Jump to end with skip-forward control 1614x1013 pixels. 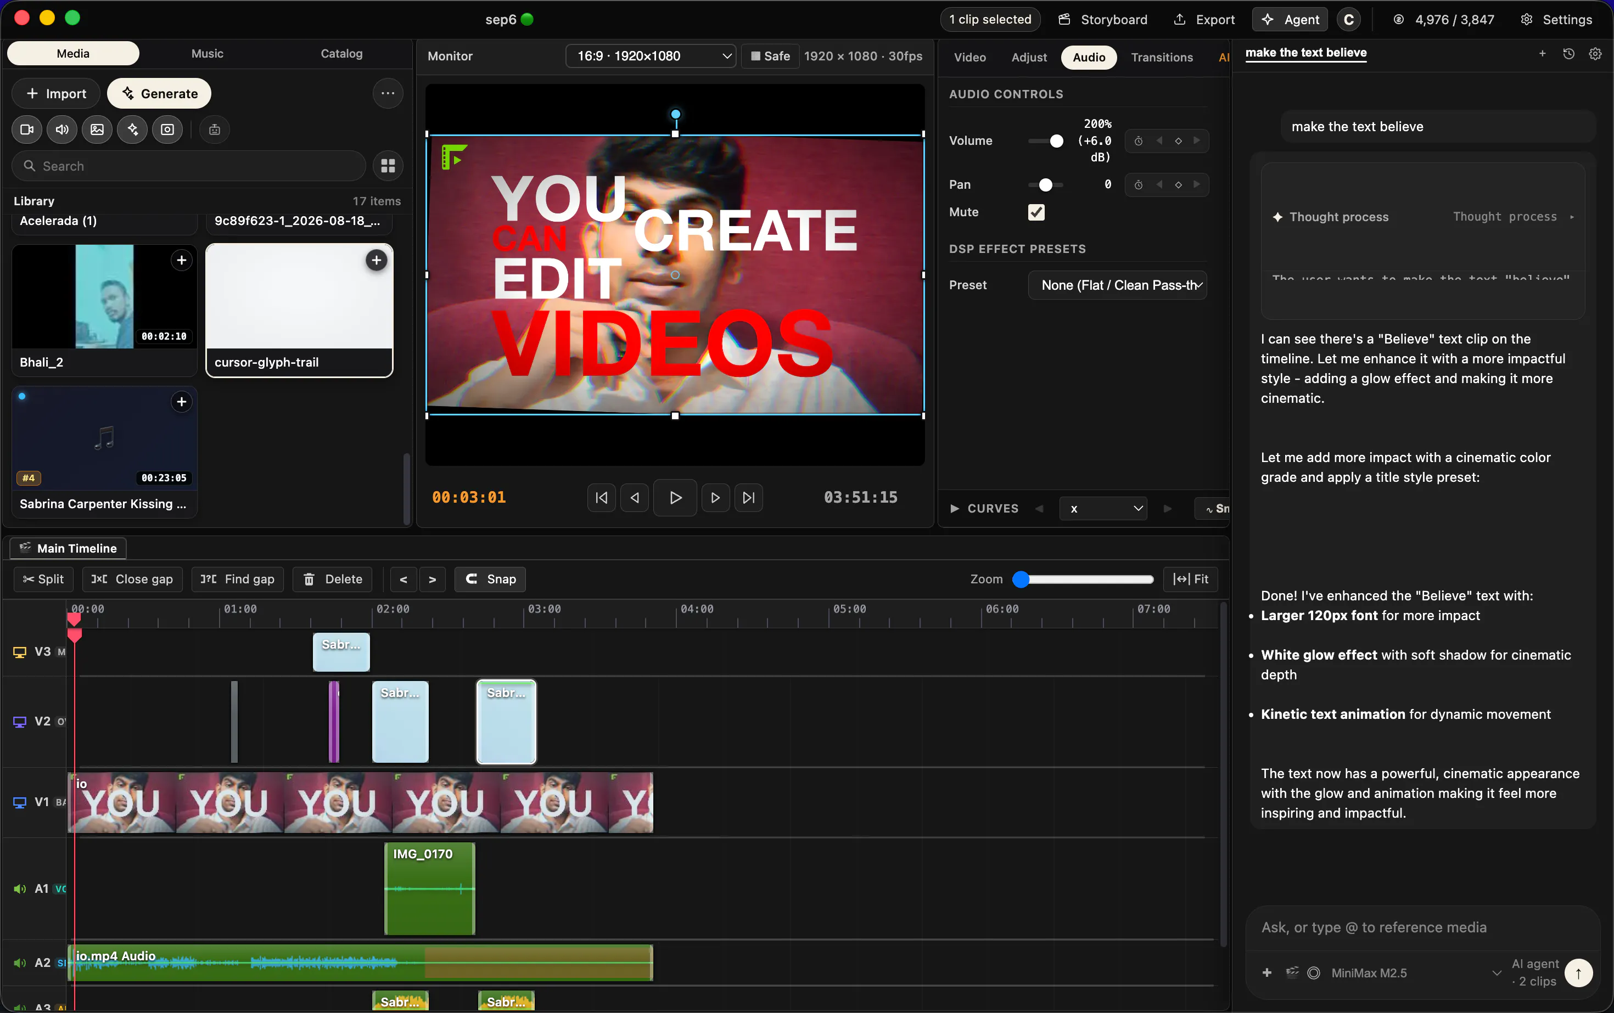(x=749, y=497)
